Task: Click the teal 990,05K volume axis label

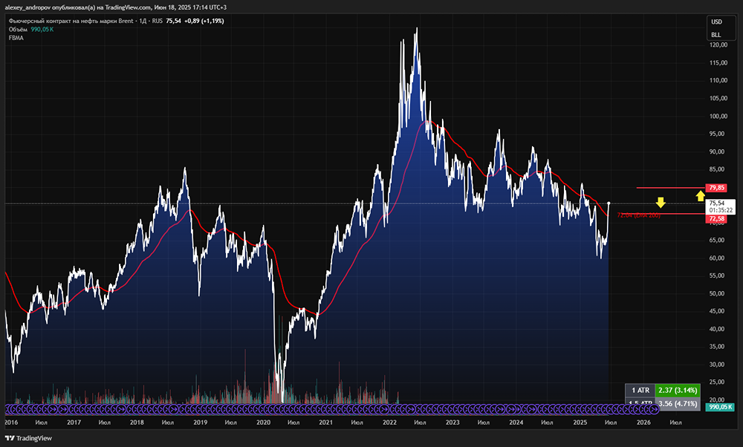Action: click(719, 407)
